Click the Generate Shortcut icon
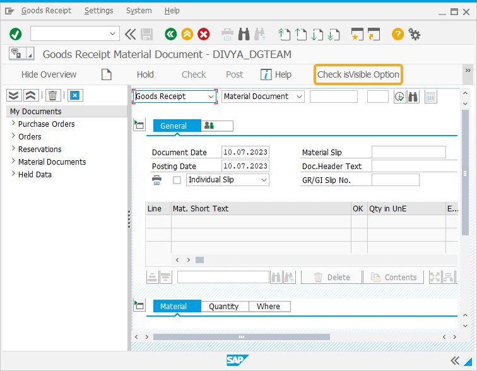The image size is (477, 371). click(374, 34)
